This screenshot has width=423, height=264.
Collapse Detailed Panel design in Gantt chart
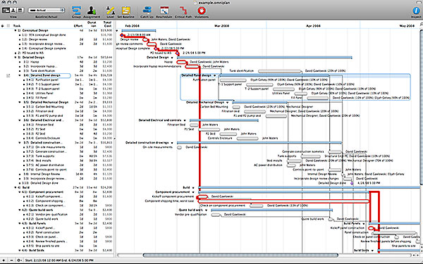pos(215,75)
